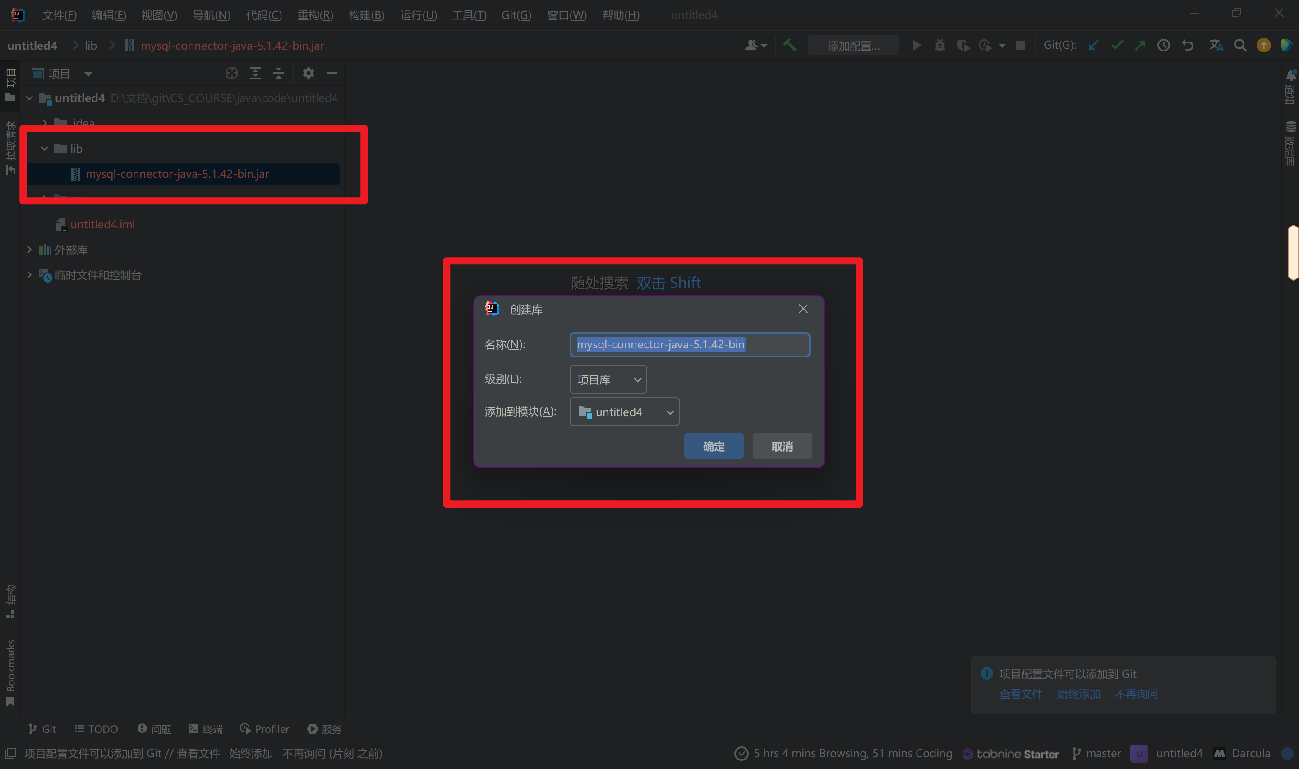Open the 服务 tool window tab

(324, 728)
